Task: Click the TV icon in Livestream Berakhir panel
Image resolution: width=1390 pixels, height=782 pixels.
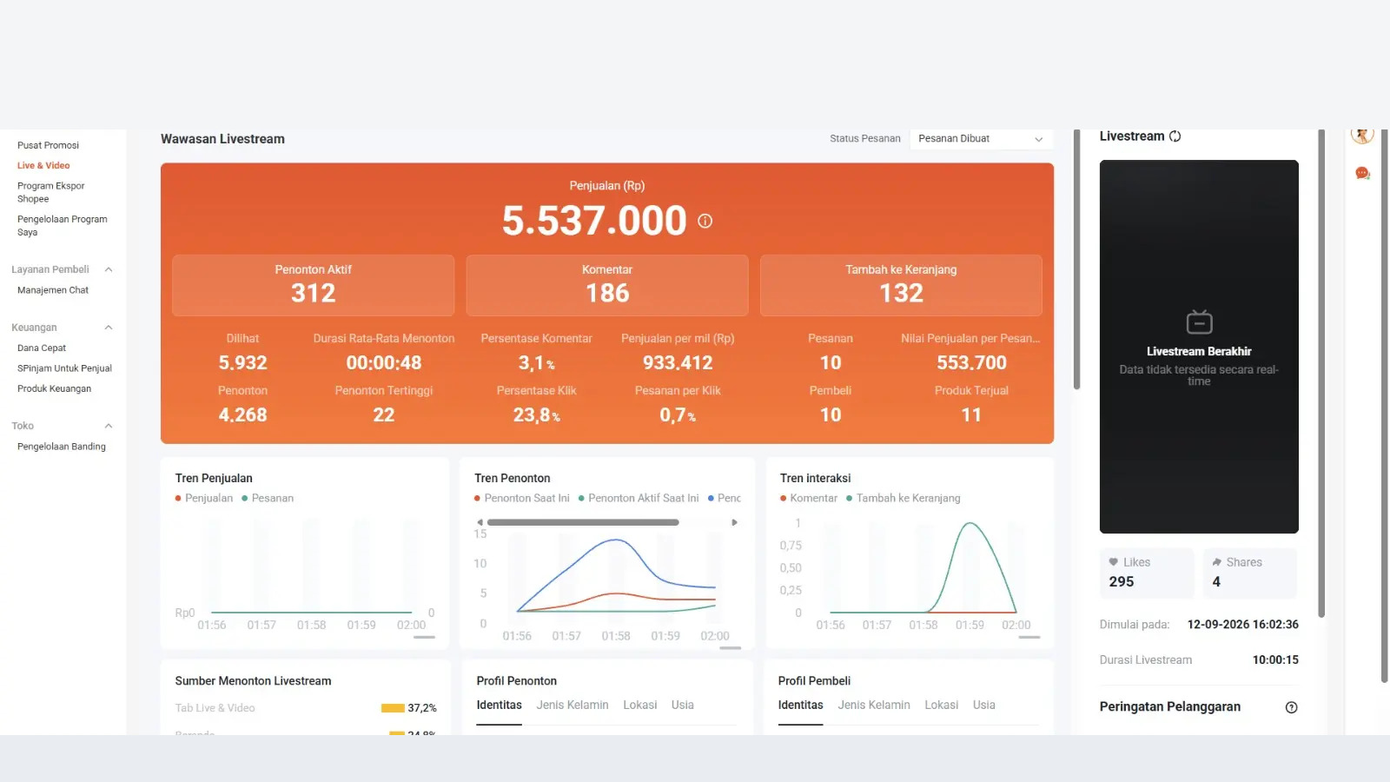Action: pyautogui.click(x=1199, y=322)
